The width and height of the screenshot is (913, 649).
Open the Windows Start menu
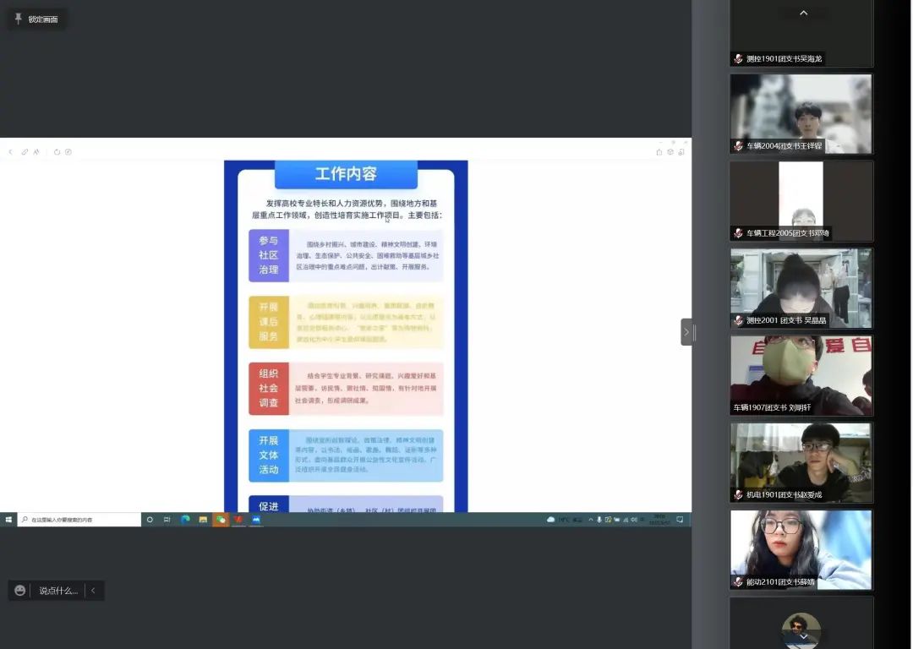tap(8, 520)
